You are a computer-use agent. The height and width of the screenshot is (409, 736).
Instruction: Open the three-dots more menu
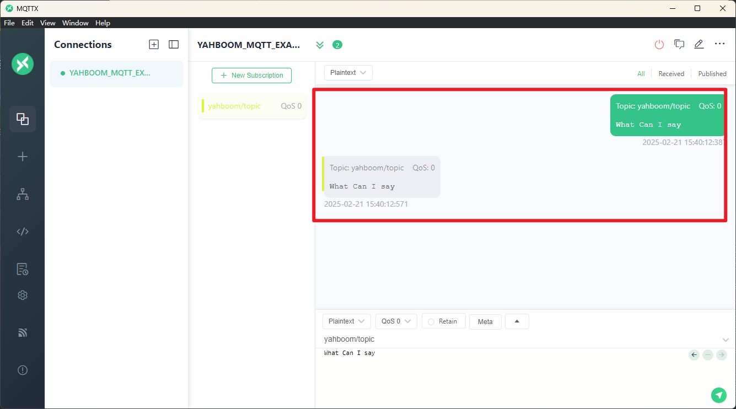pos(719,44)
